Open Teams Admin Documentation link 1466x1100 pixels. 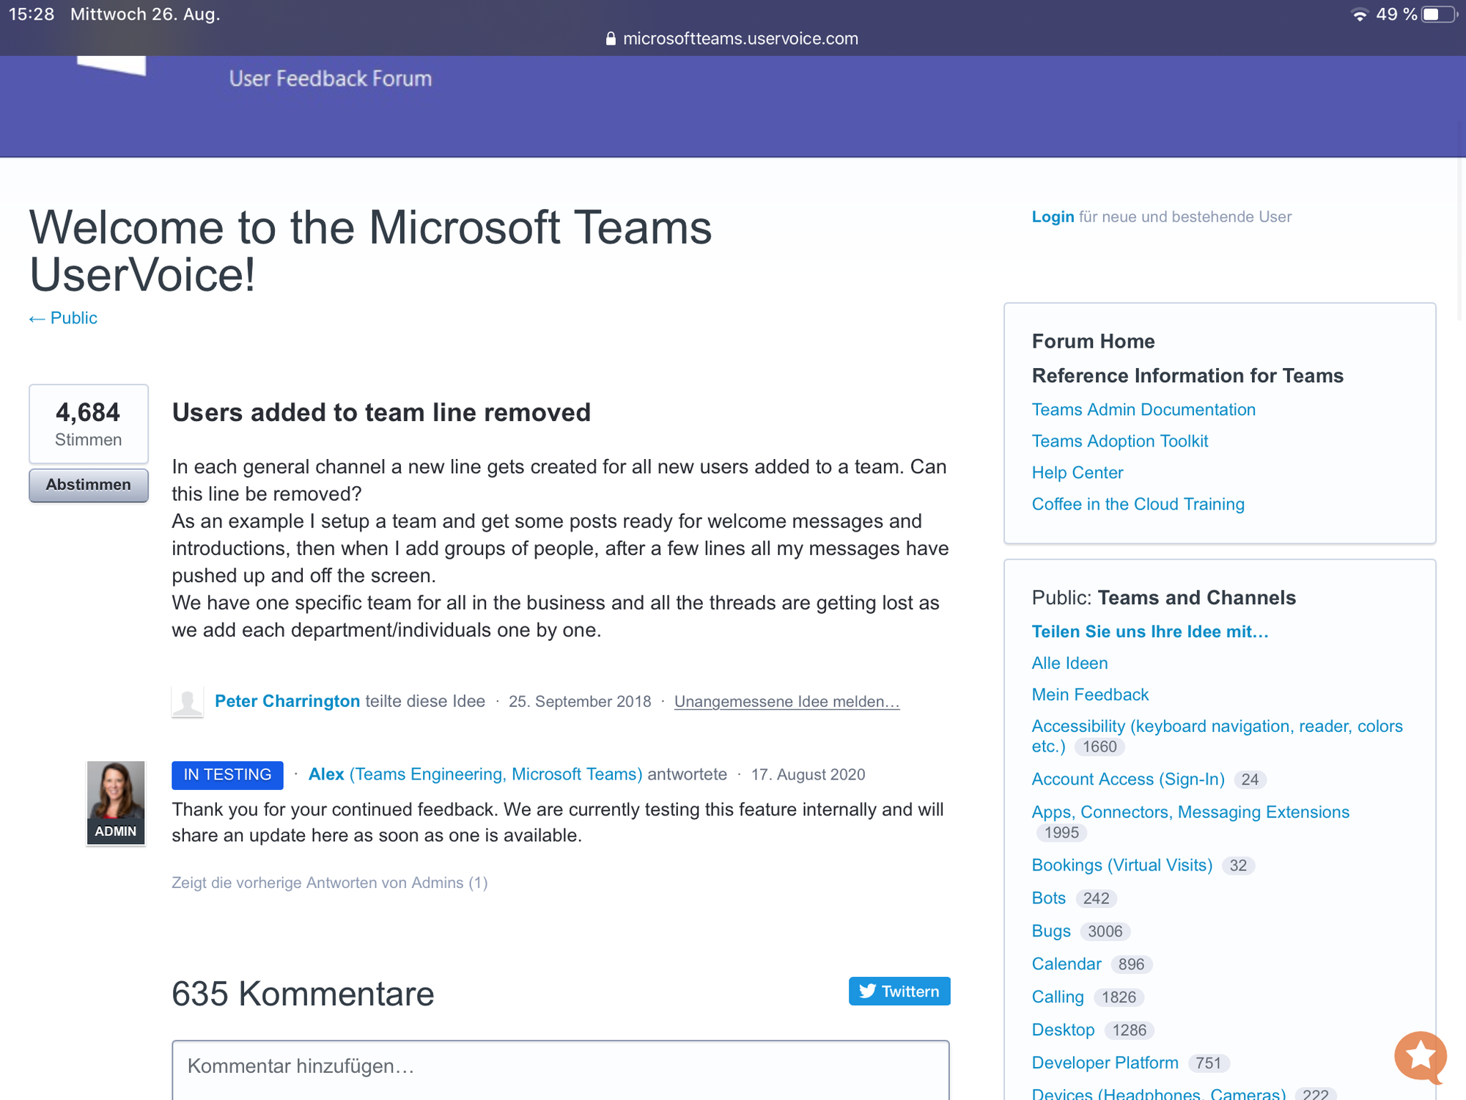pos(1143,410)
